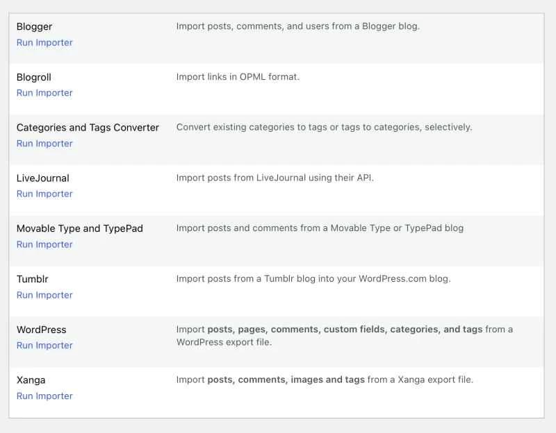Run the Xanga importer
556x433 pixels.
click(44, 396)
